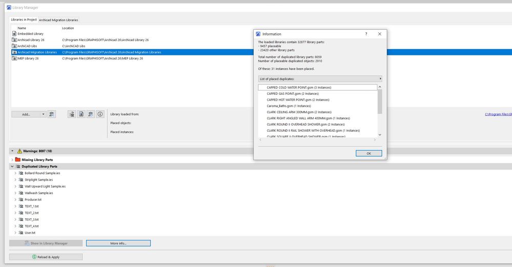Screen dimensions: 512x267
Task: Collapse the Warnings section triangle
Action: (12, 151)
